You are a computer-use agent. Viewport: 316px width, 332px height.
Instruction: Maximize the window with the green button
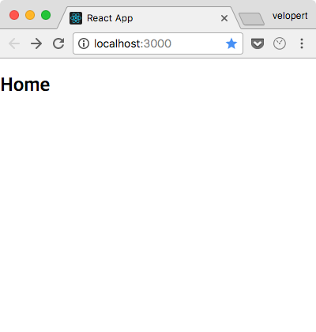coord(46,15)
